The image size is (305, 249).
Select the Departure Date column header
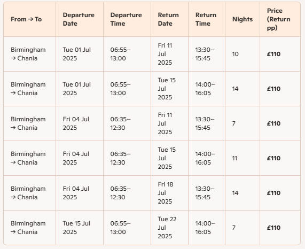(x=79, y=19)
